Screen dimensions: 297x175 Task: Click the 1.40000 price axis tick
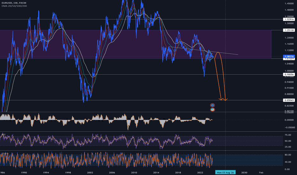(289, 10)
